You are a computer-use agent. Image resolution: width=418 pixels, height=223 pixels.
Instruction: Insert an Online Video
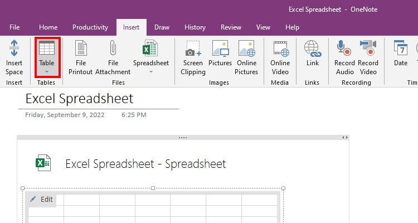pos(280,57)
